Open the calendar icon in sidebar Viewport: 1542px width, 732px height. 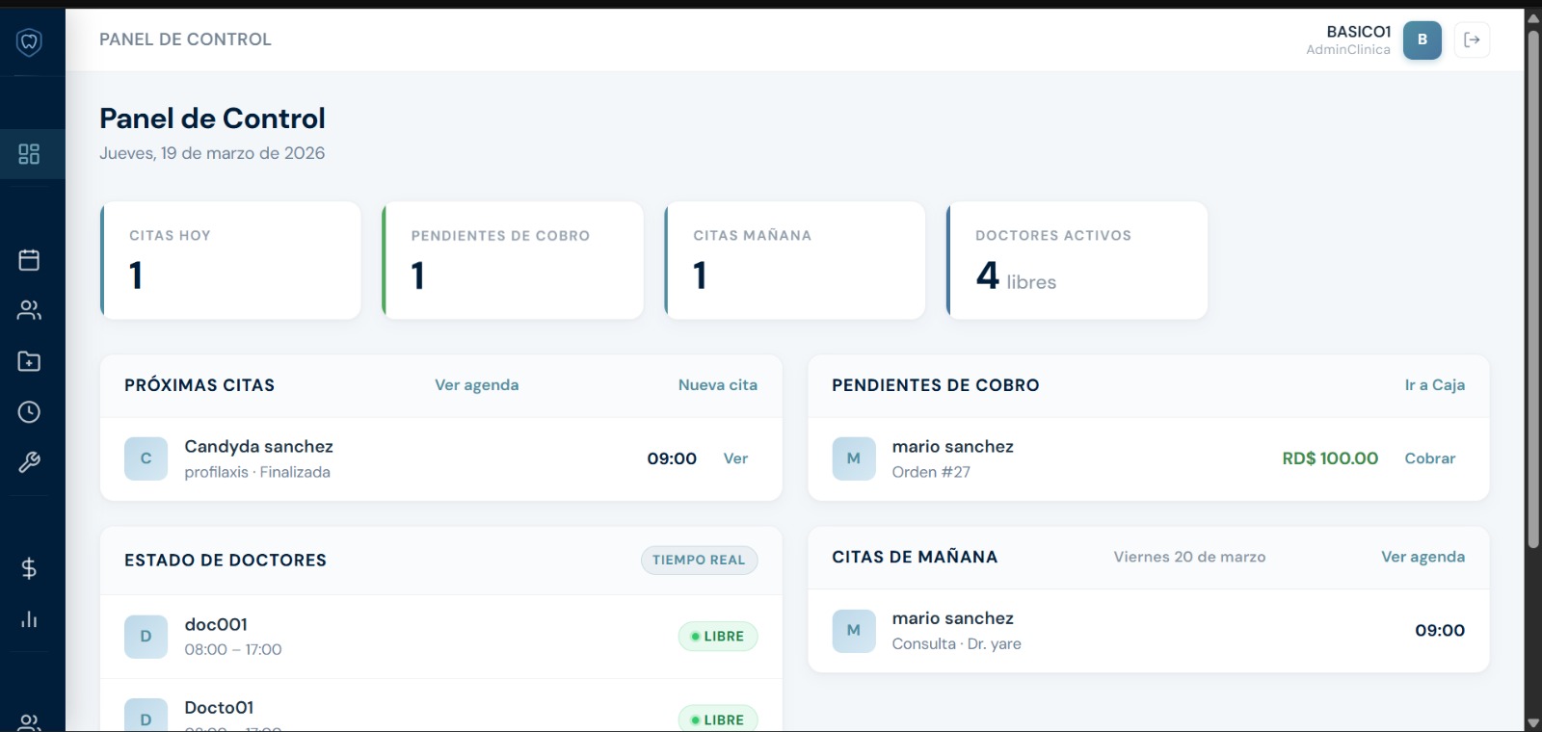(30, 260)
